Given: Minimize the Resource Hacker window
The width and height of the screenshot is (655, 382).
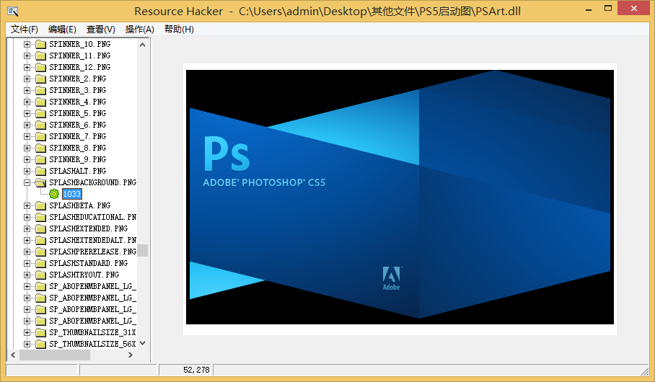Looking at the screenshot, I should tap(589, 9).
